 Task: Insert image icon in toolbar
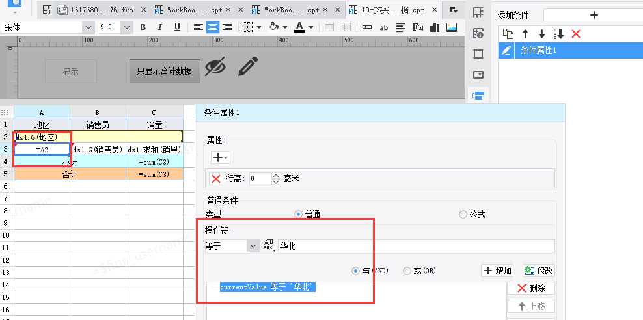tap(452, 27)
